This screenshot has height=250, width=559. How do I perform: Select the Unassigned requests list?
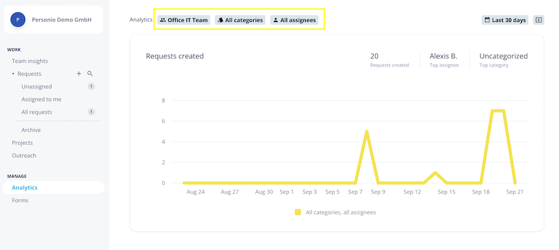(36, 87)
